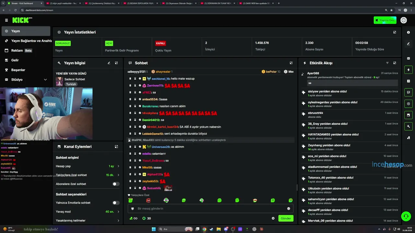Click the pencil icon in right sidebar
Screen dimensions: 415x233
(409, 44)
